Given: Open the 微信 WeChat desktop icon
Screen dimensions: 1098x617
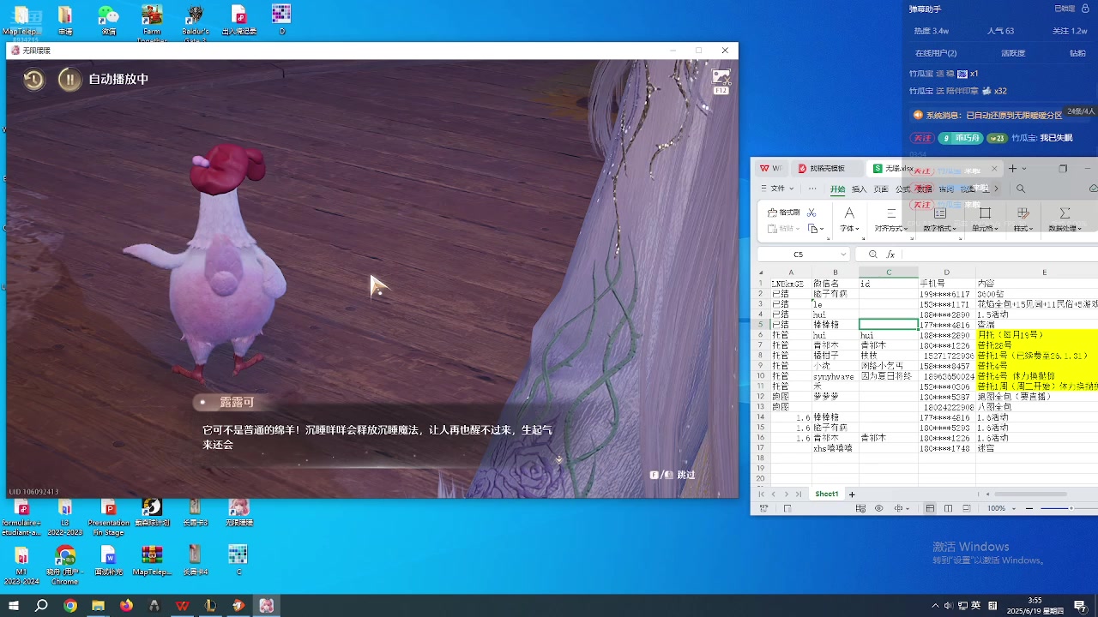Looking at the screenshot, I should click(x=108, y=21).
